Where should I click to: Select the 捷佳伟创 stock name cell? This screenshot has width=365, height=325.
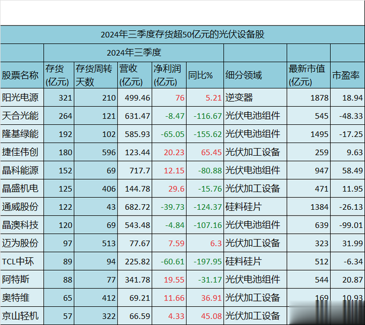(x=21, y=152)
